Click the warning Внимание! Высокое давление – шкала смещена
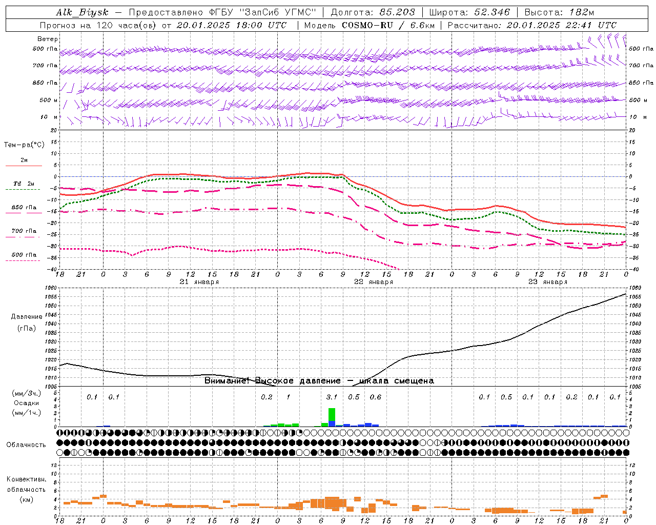This screenshot has height=525, width=656. tap(319, 381)
